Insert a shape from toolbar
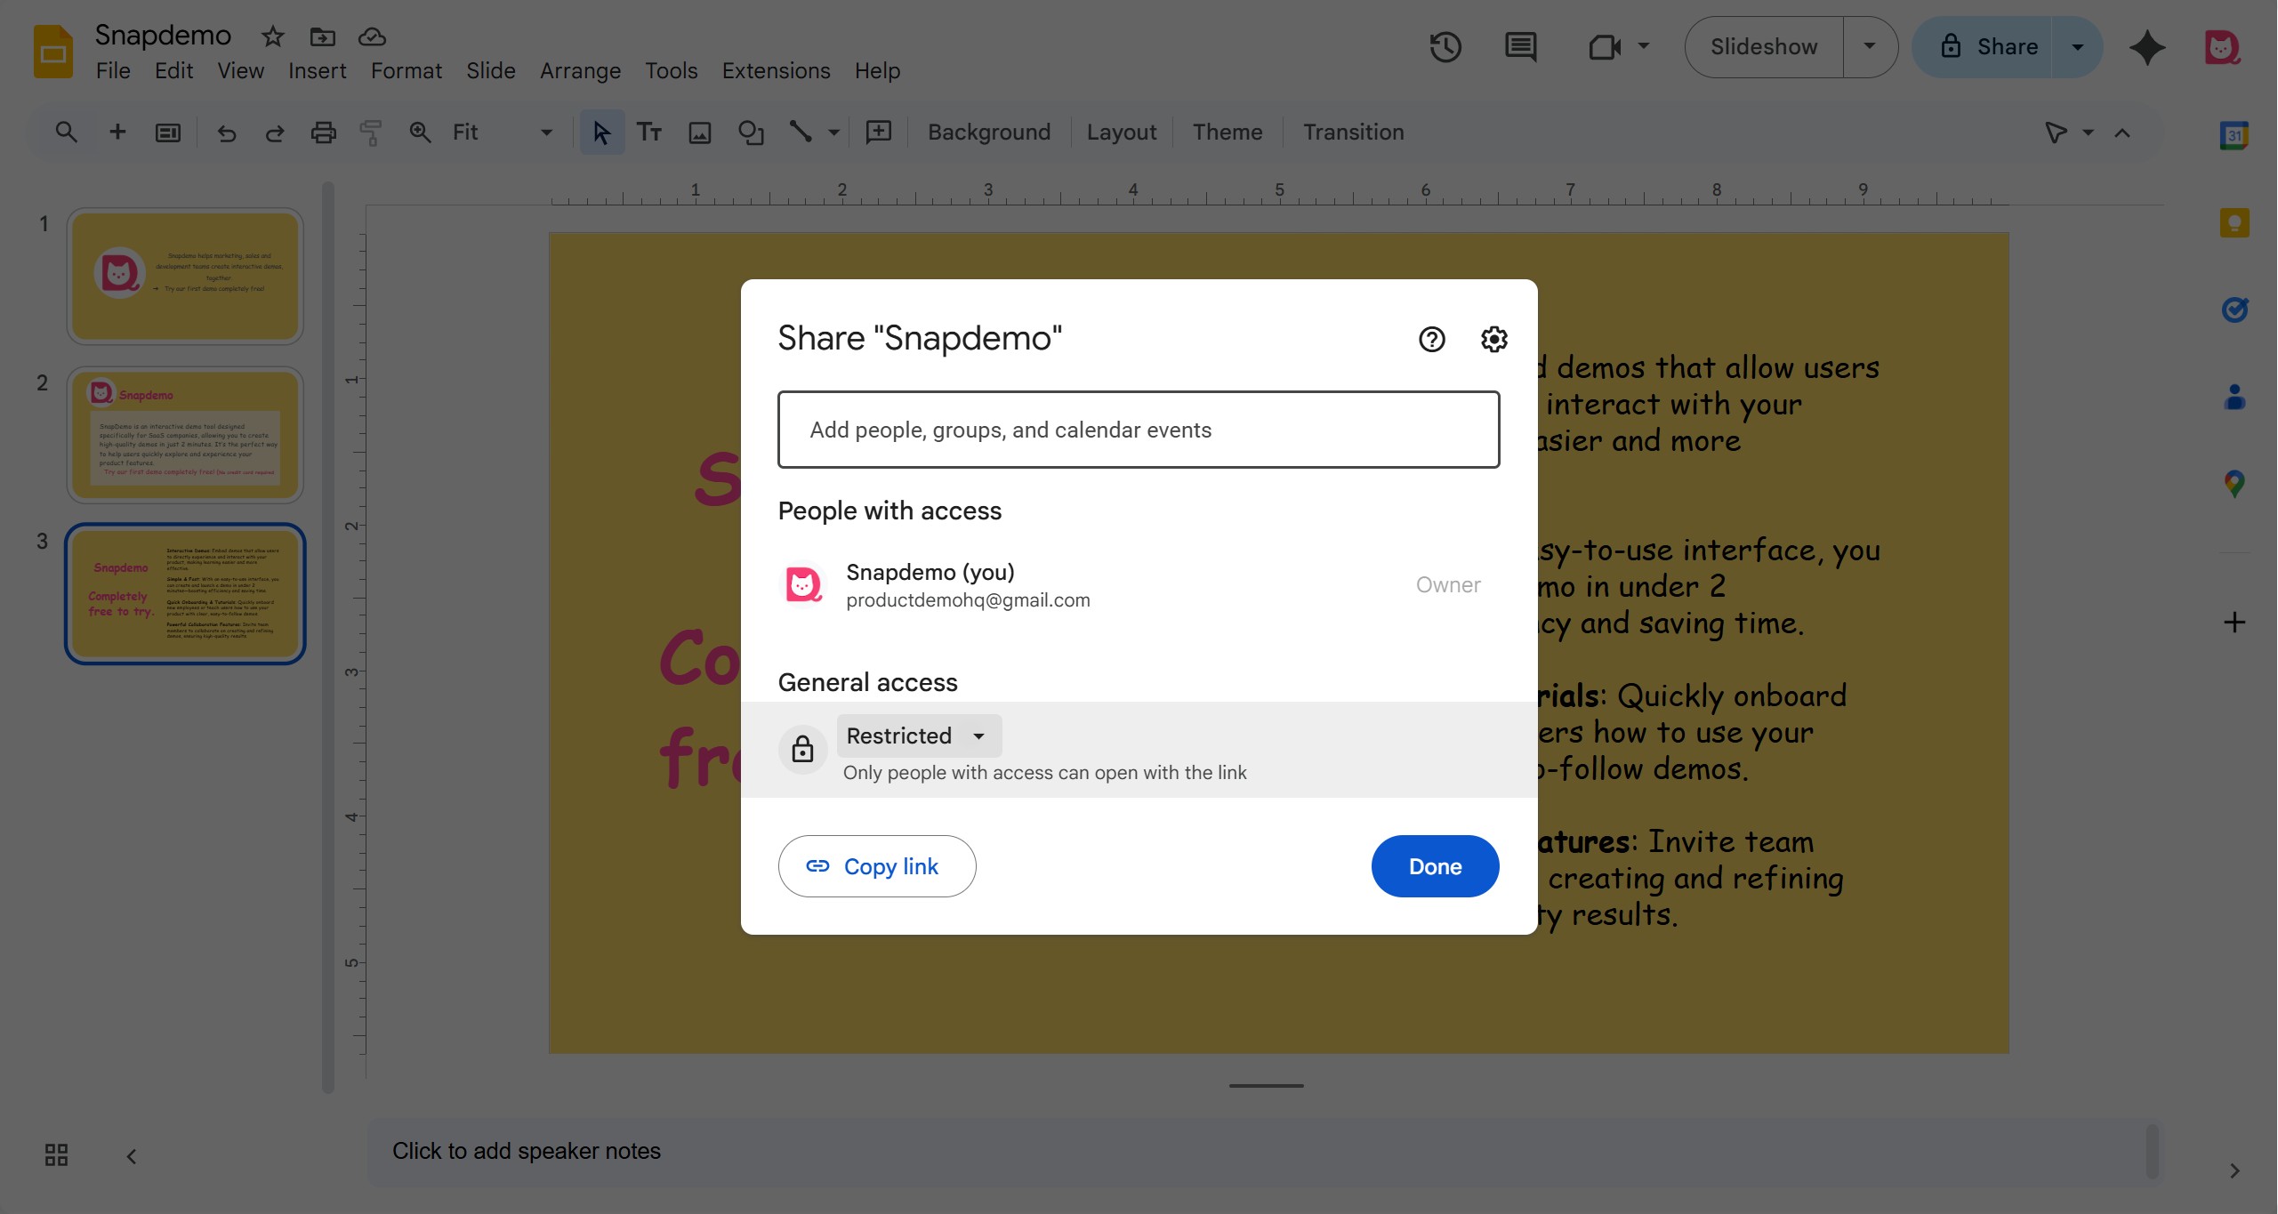Screen dimensions: 2278x1214 tap(751, 133)
